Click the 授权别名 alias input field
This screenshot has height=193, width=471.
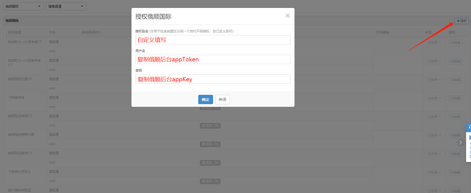[213, 40]
